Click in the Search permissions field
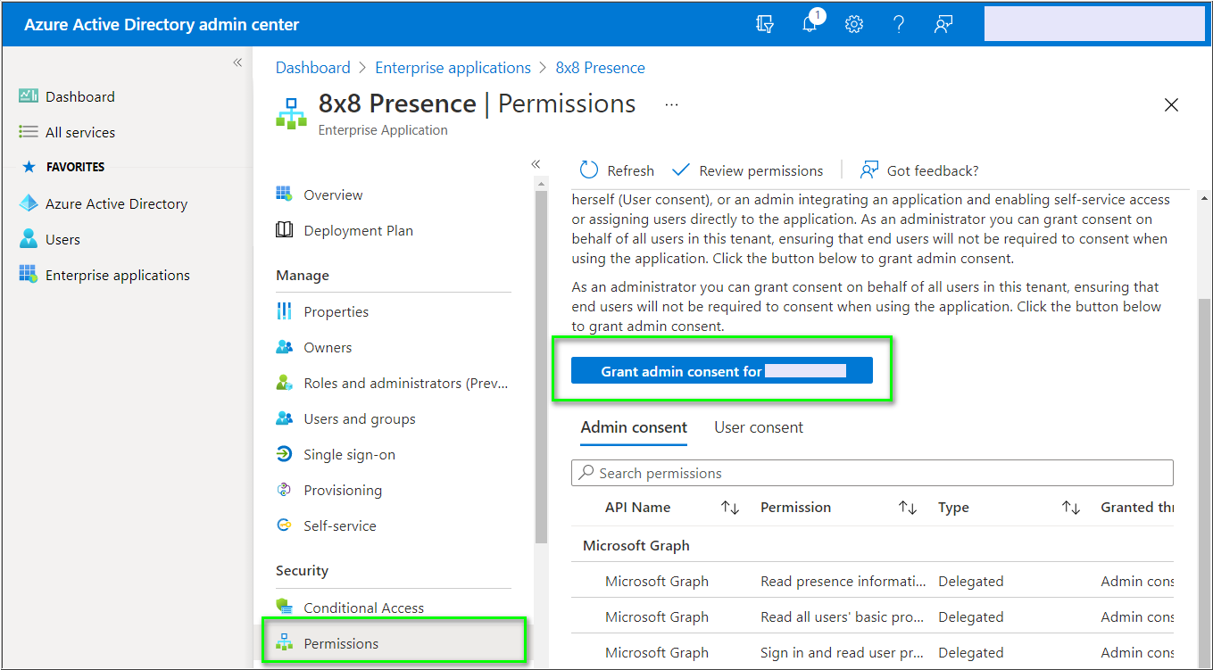The image size is (1213, 670). (x=872, y=473)
